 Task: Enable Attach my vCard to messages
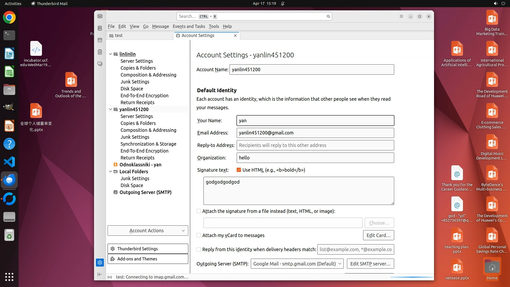tap(199, 235)
